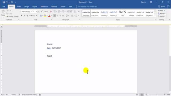This screenshot has width=171, height=96.
Task: Decrease font size with Shrink Font
Action: point(42,11)
